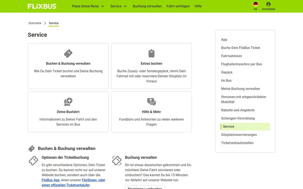Click the seat-plus icon in Deine Busfahrt card
This screenshot has height=189, width=303.
point(68,102)
